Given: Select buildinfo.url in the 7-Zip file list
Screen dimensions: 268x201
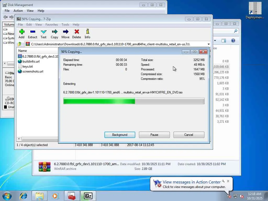Looking at the screenshot, I should pos(31,61).
